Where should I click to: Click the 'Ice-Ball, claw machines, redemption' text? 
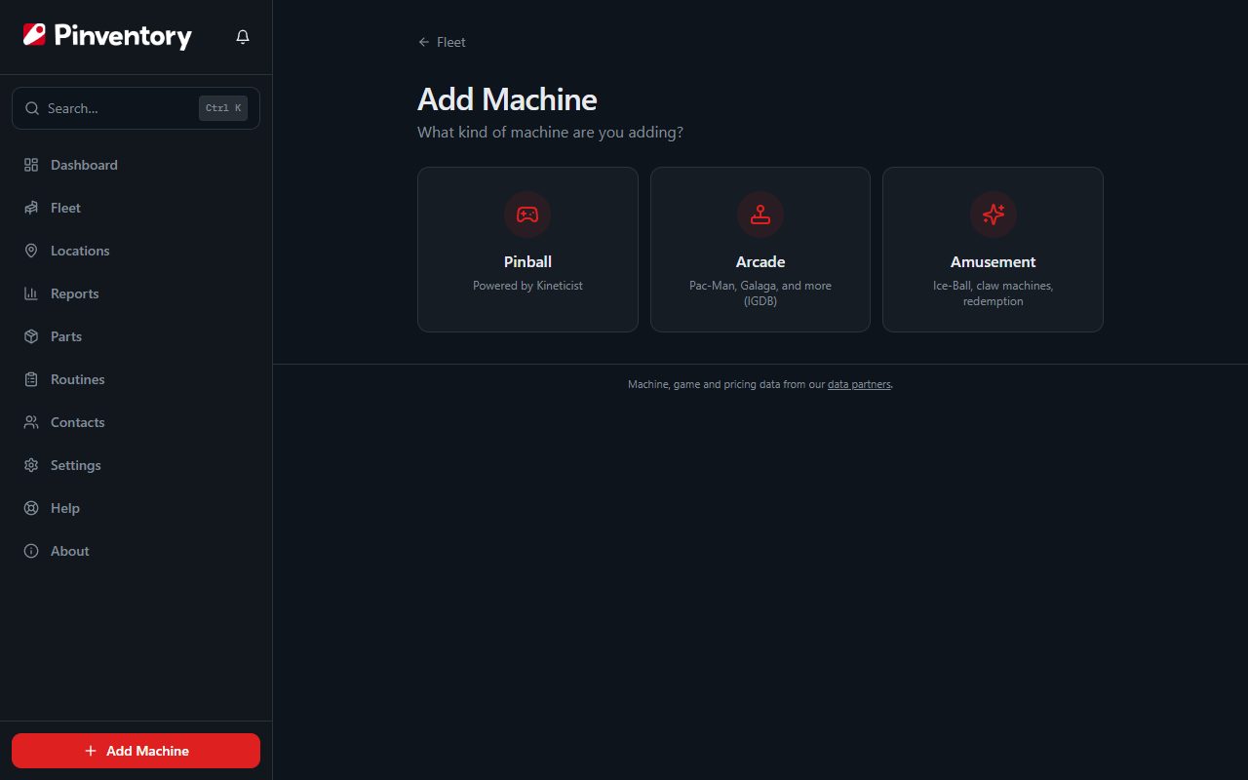pyautogui.click(x=993, y=293)
